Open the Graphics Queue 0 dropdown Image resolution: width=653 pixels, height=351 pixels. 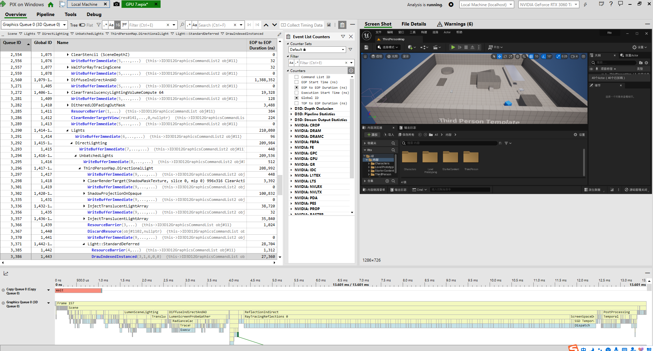pyautogui.click(x=34, y=25)
